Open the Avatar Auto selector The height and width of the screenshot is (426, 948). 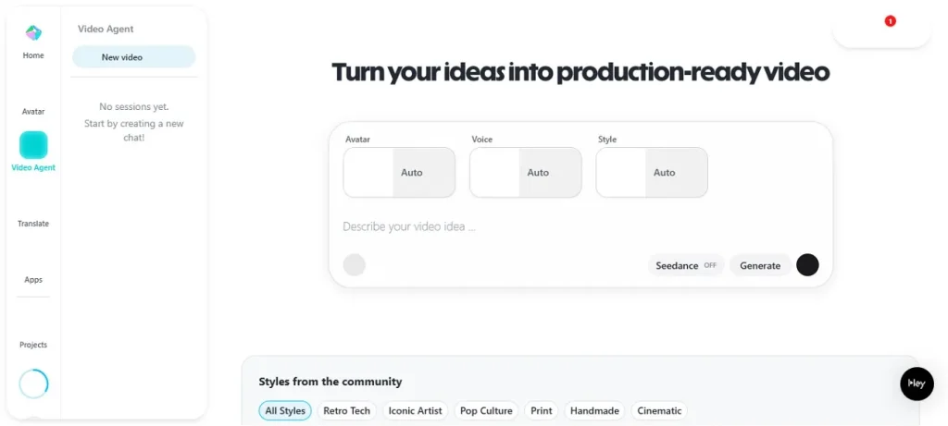(x=399, y=173)
